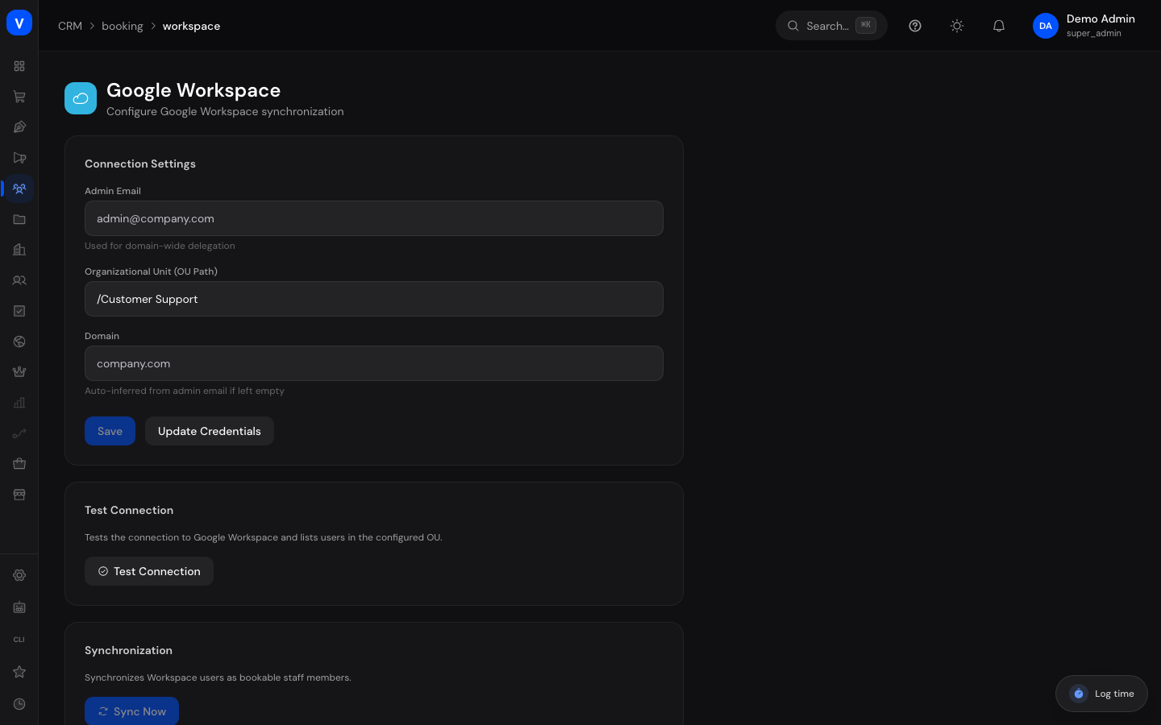Click the Save button
The image size is (1161, 725).
click(x=110, y=431)
